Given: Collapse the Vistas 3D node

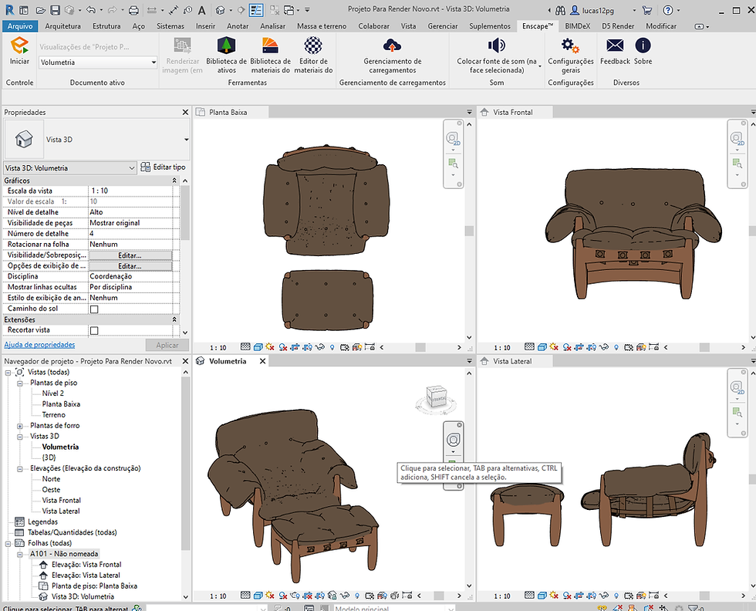Looking at the screenshot, I should point(20,437).
